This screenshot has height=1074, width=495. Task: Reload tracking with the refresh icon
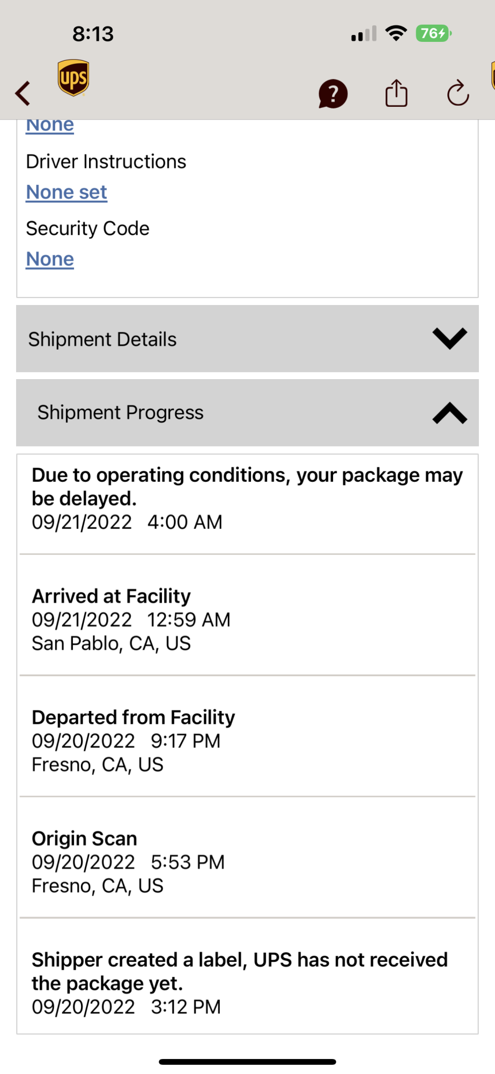click(x=458, y=93)
